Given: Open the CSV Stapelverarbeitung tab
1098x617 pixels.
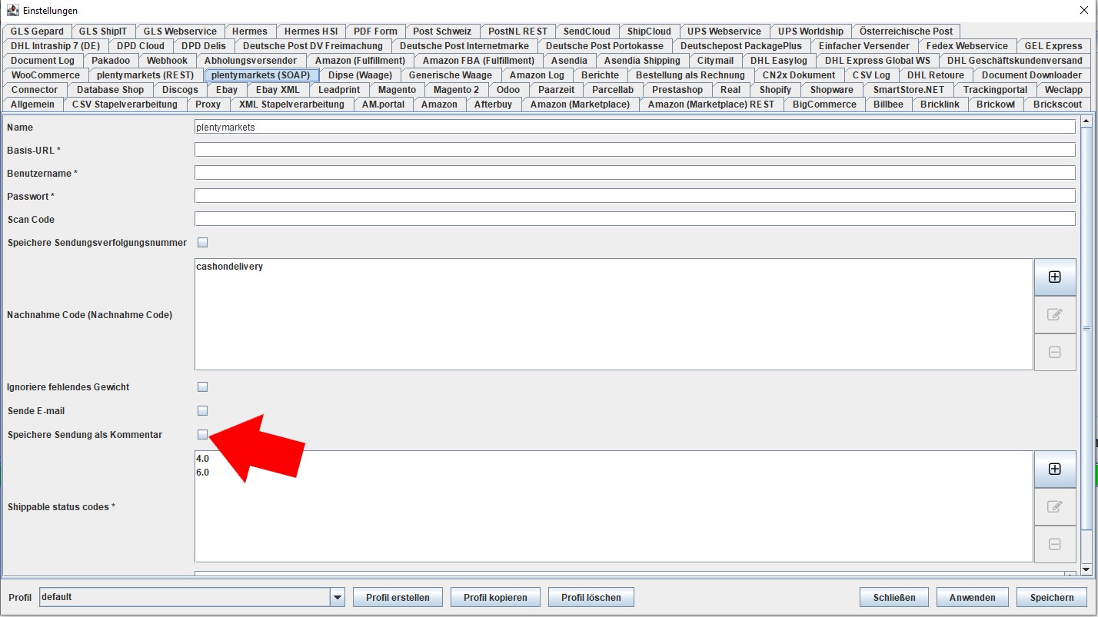Looking at the screenshot, I should 125,104.
